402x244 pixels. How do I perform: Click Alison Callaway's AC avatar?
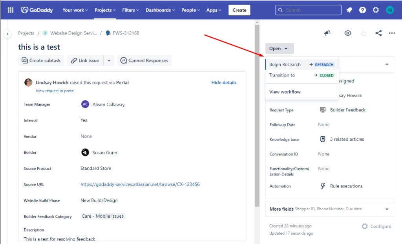[85, 104]
